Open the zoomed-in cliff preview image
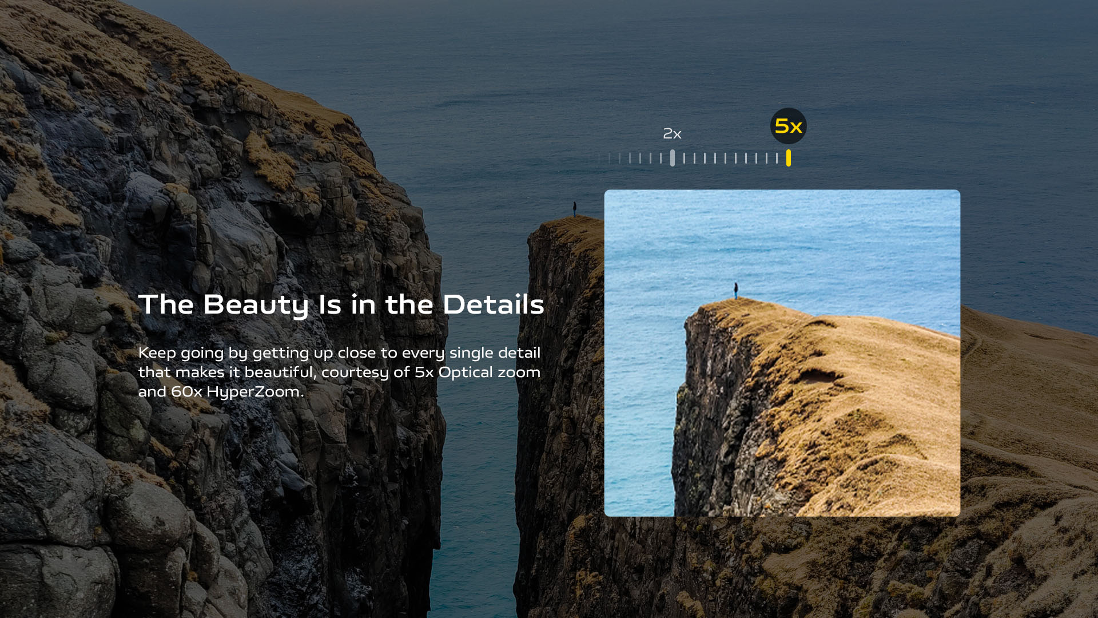 [x=782, y=352]
